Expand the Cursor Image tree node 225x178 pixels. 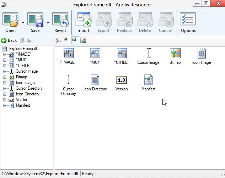coord(5,71)
